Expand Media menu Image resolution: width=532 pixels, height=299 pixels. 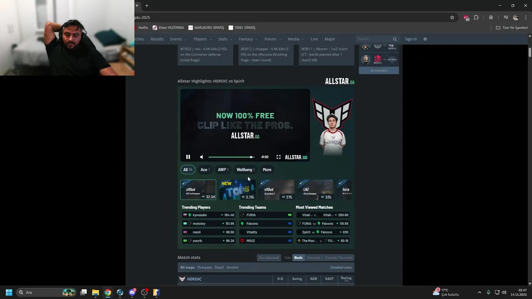(x=296, y=39)
